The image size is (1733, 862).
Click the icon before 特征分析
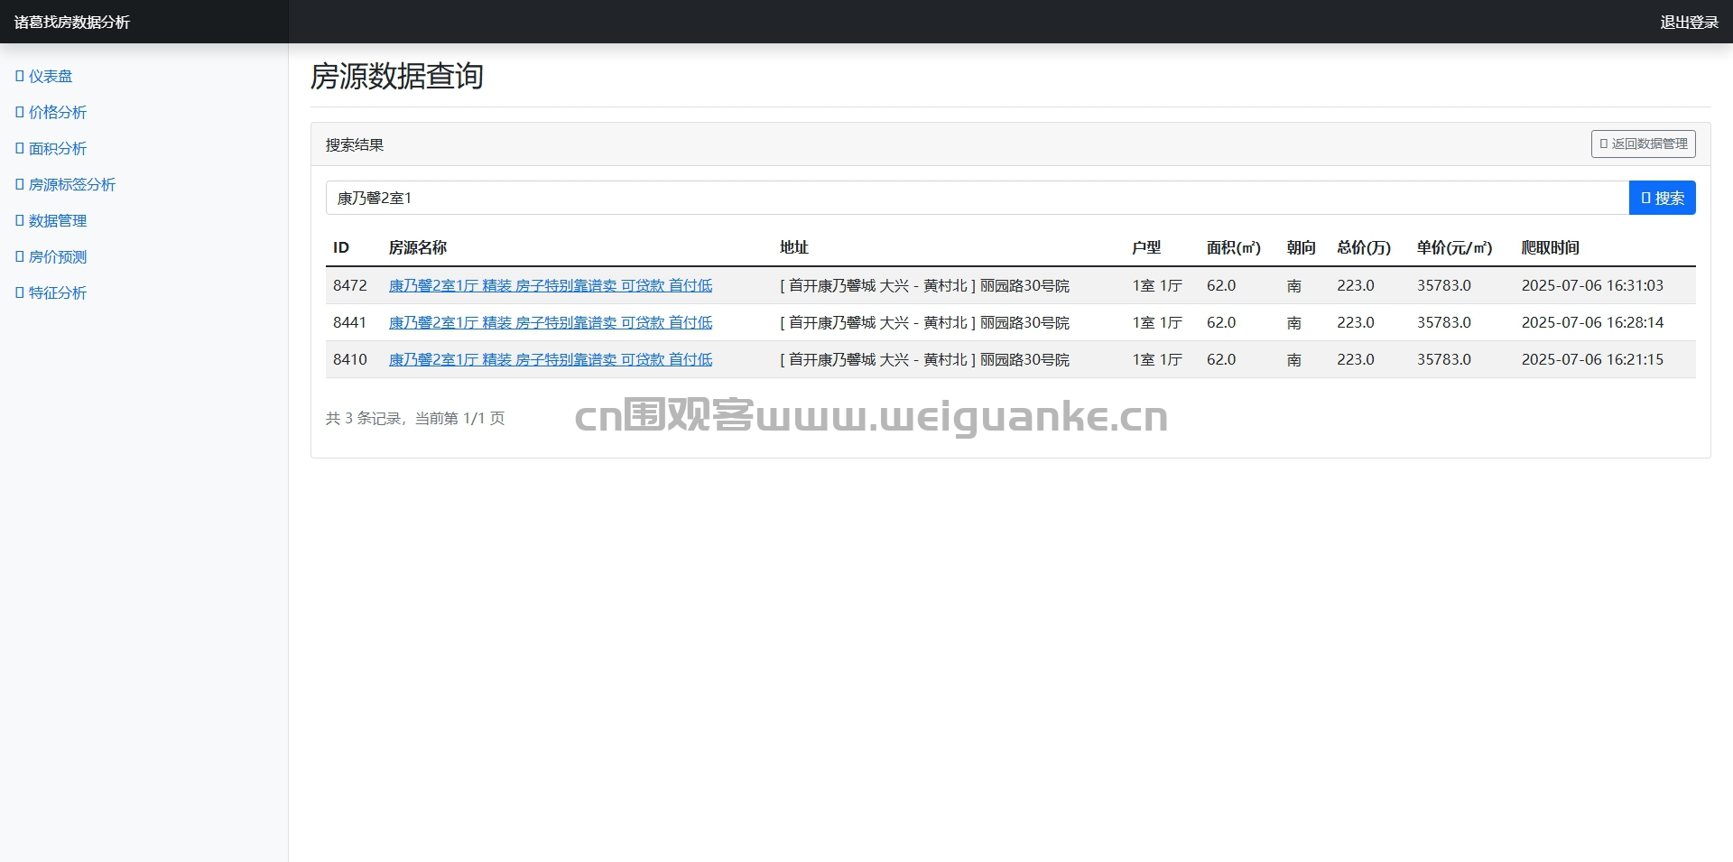pos(20,293)
